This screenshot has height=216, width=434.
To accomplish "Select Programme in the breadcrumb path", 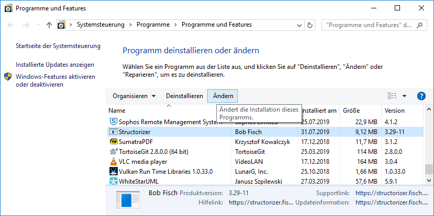I will coord(153,25).
